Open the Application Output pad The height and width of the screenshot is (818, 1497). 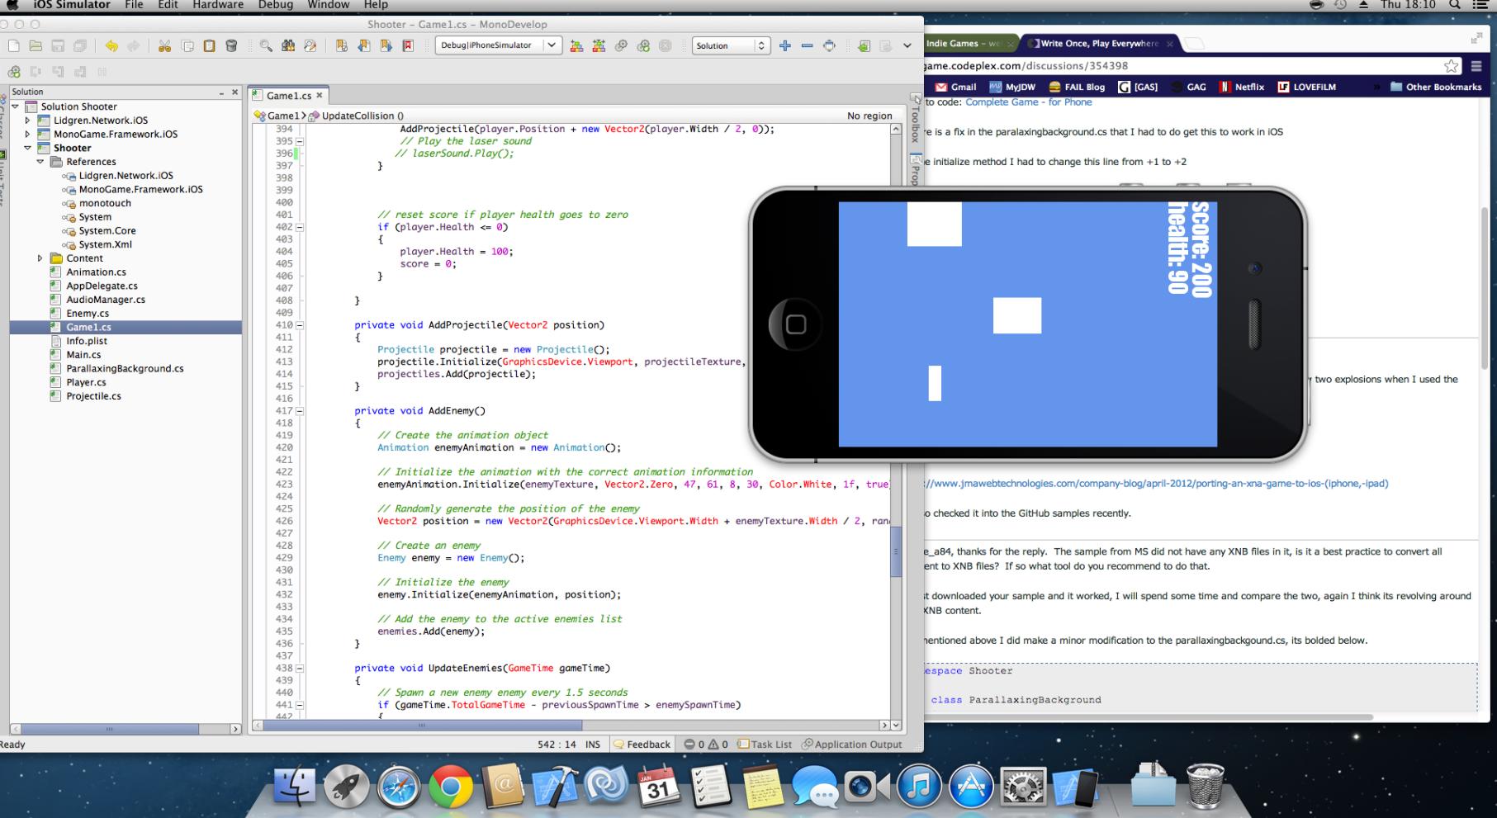pos(851,745)
